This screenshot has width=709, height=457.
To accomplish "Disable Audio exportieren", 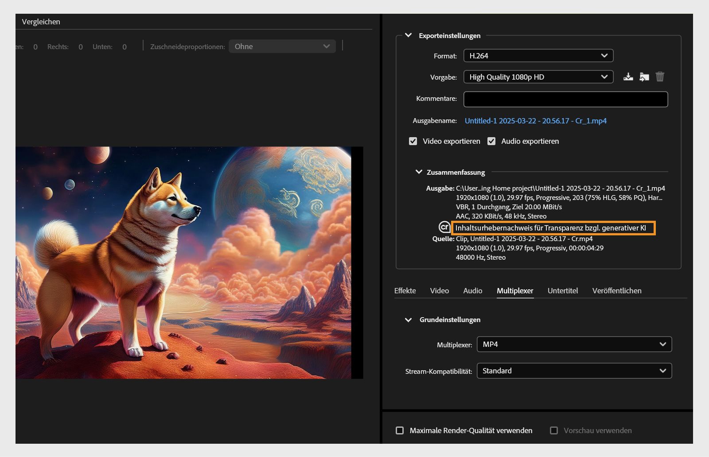I will [491, 141].
